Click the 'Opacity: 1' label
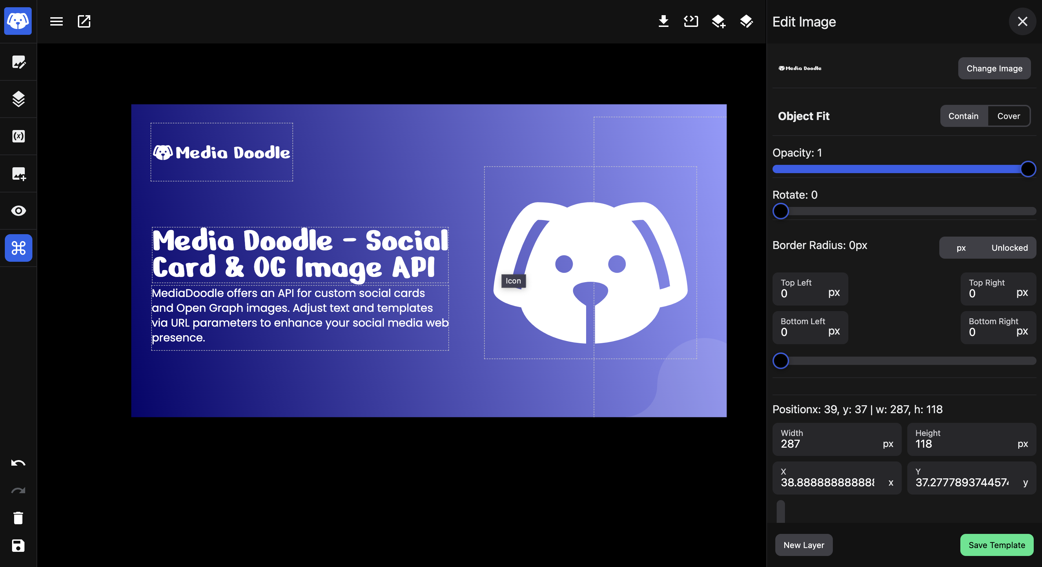 797,153
